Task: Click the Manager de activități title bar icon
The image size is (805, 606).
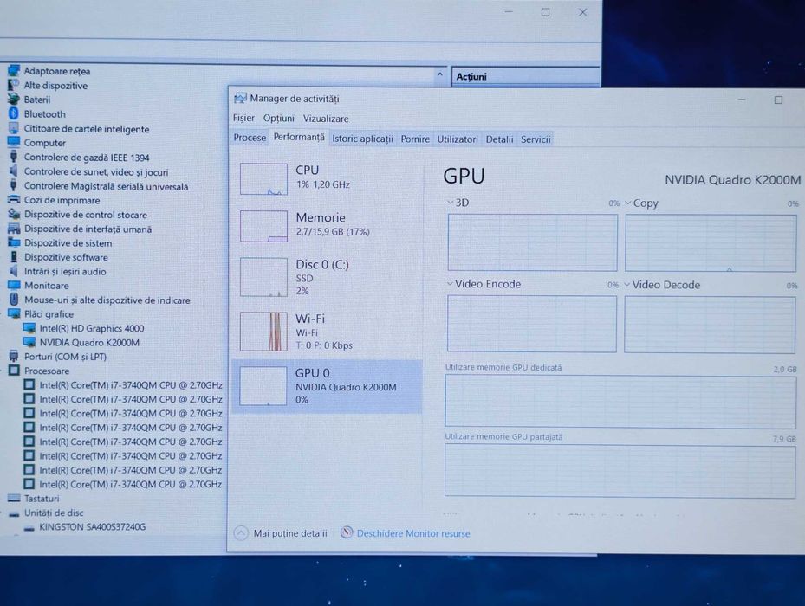Action: [x=240, y=99]
